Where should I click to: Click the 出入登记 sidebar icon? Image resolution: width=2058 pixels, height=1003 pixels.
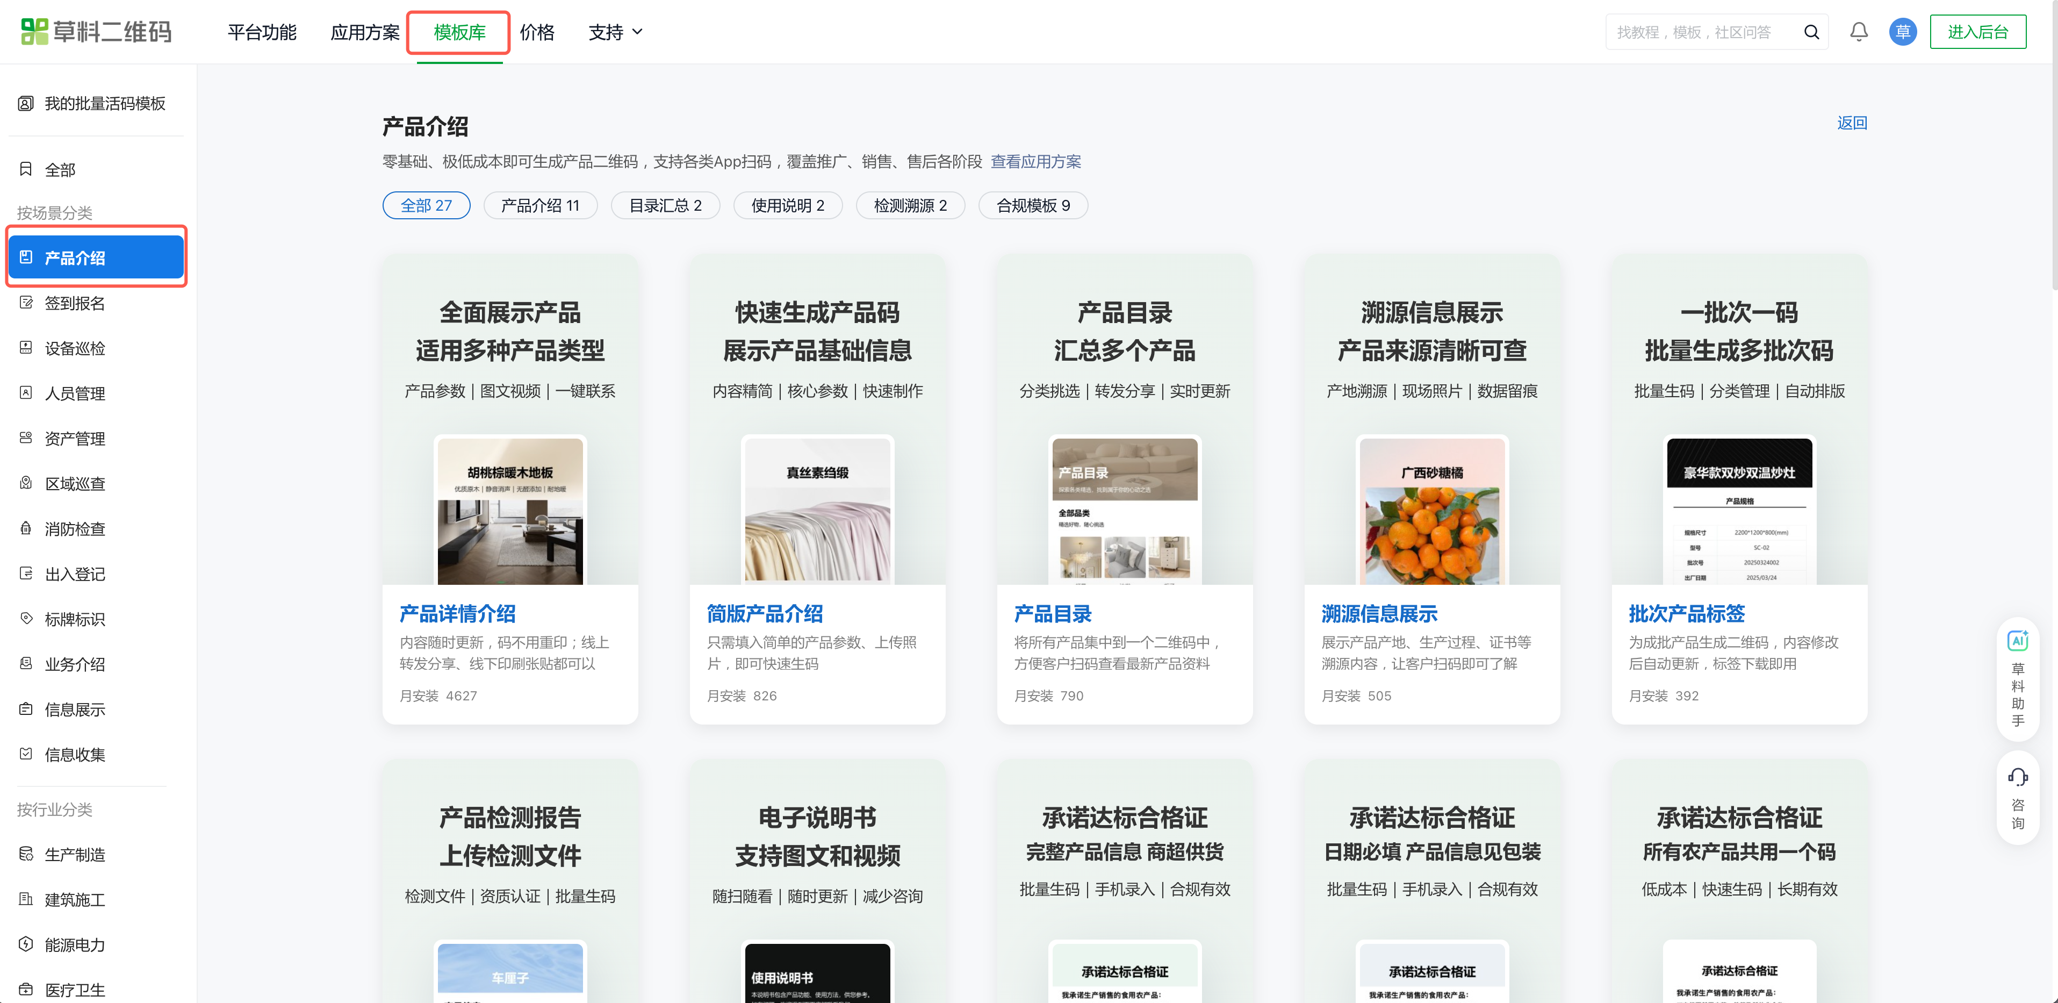(x=26, y=574)
